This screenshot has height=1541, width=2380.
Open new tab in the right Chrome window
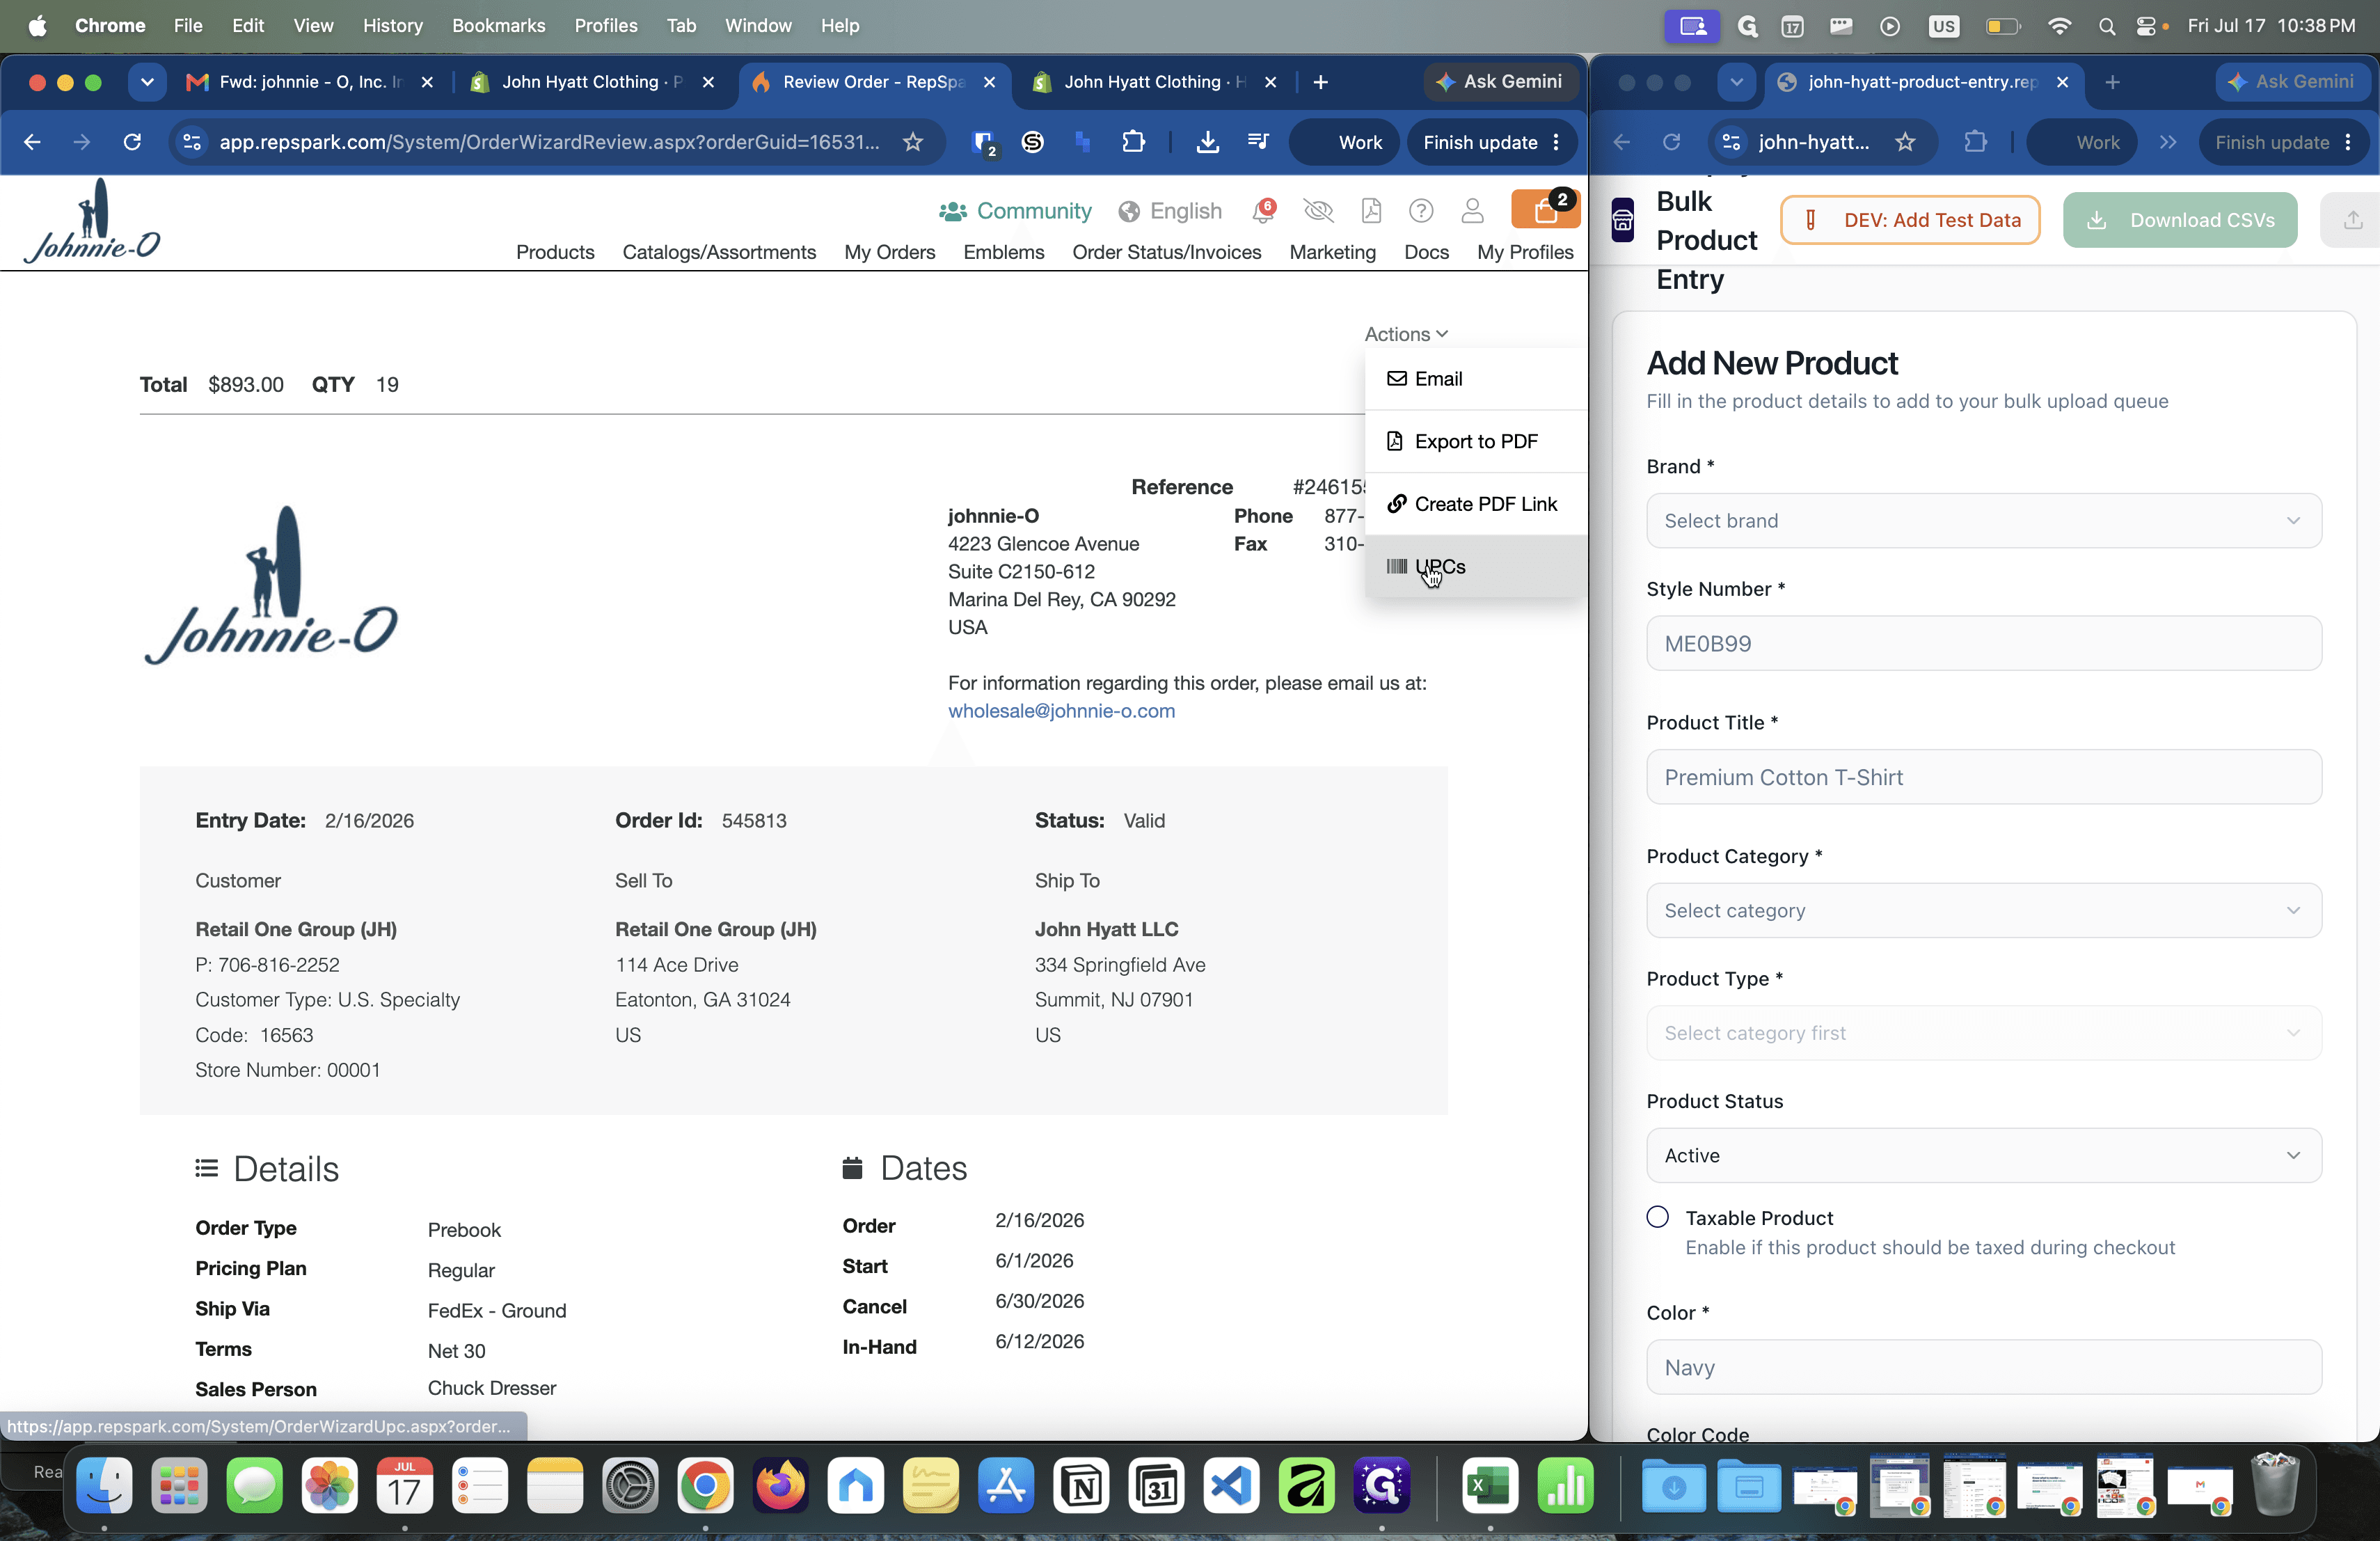(x=2112, y=82)
